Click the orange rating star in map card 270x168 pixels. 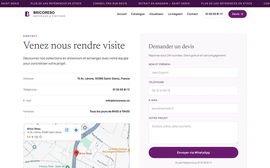pos(32,137)
